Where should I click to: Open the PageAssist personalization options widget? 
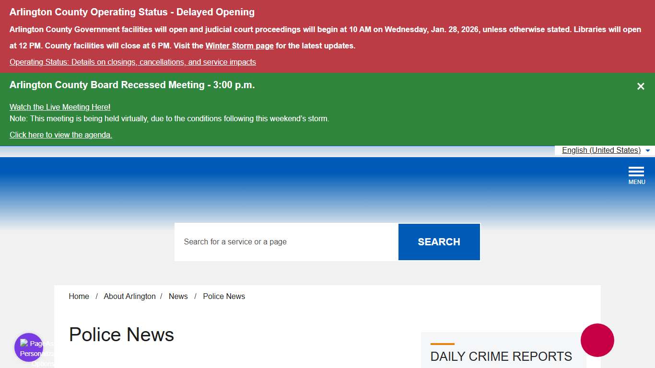click(x=28, y=347)
